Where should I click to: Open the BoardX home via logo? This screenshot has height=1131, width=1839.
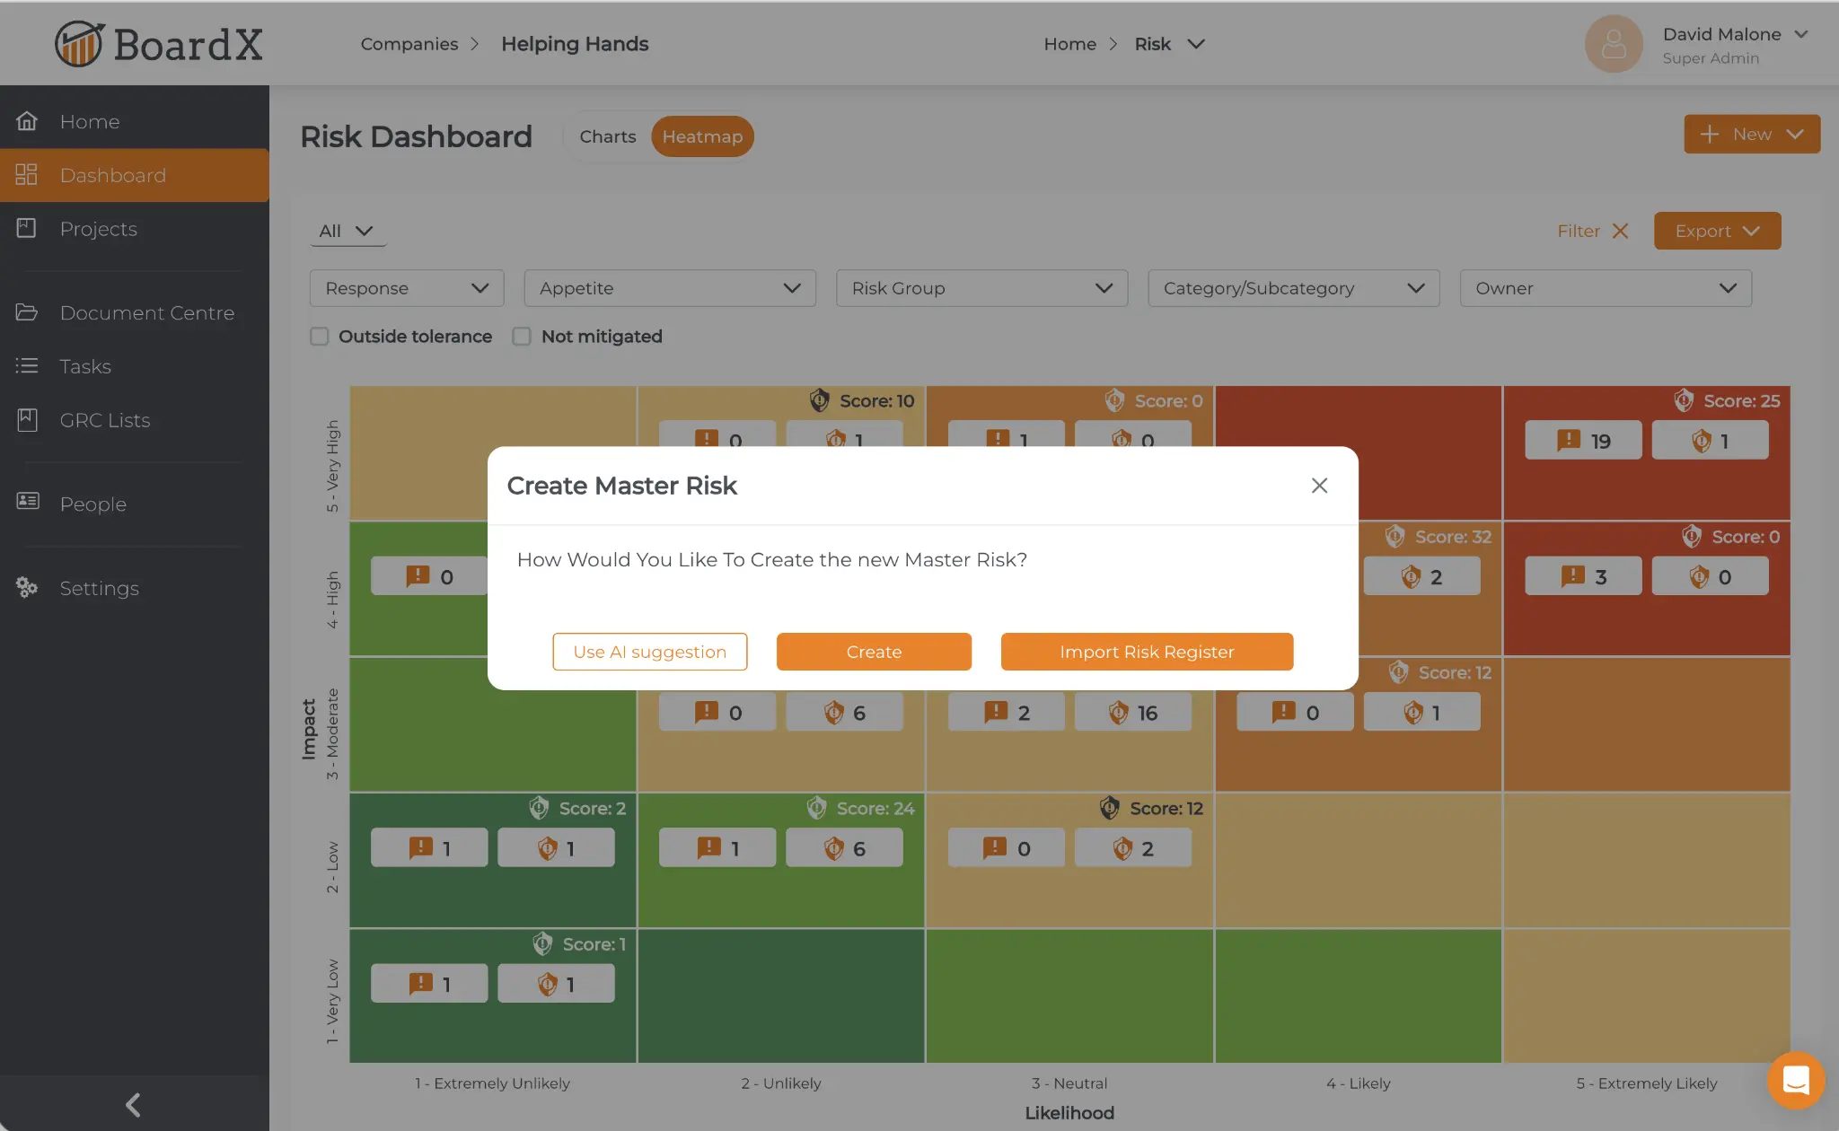[158, 43]
